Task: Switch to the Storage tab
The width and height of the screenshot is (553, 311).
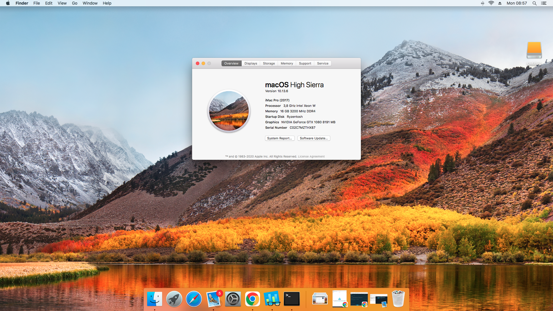Action: pyautogui.click(x=269, y=63)
